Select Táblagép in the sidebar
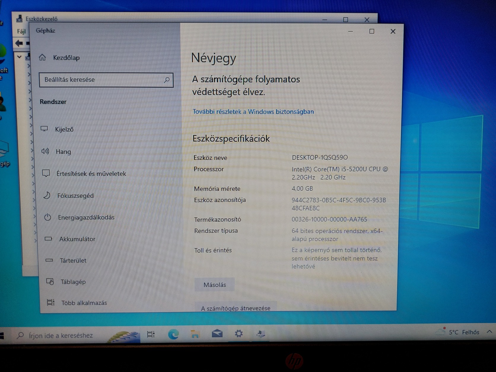 [66, 282]
